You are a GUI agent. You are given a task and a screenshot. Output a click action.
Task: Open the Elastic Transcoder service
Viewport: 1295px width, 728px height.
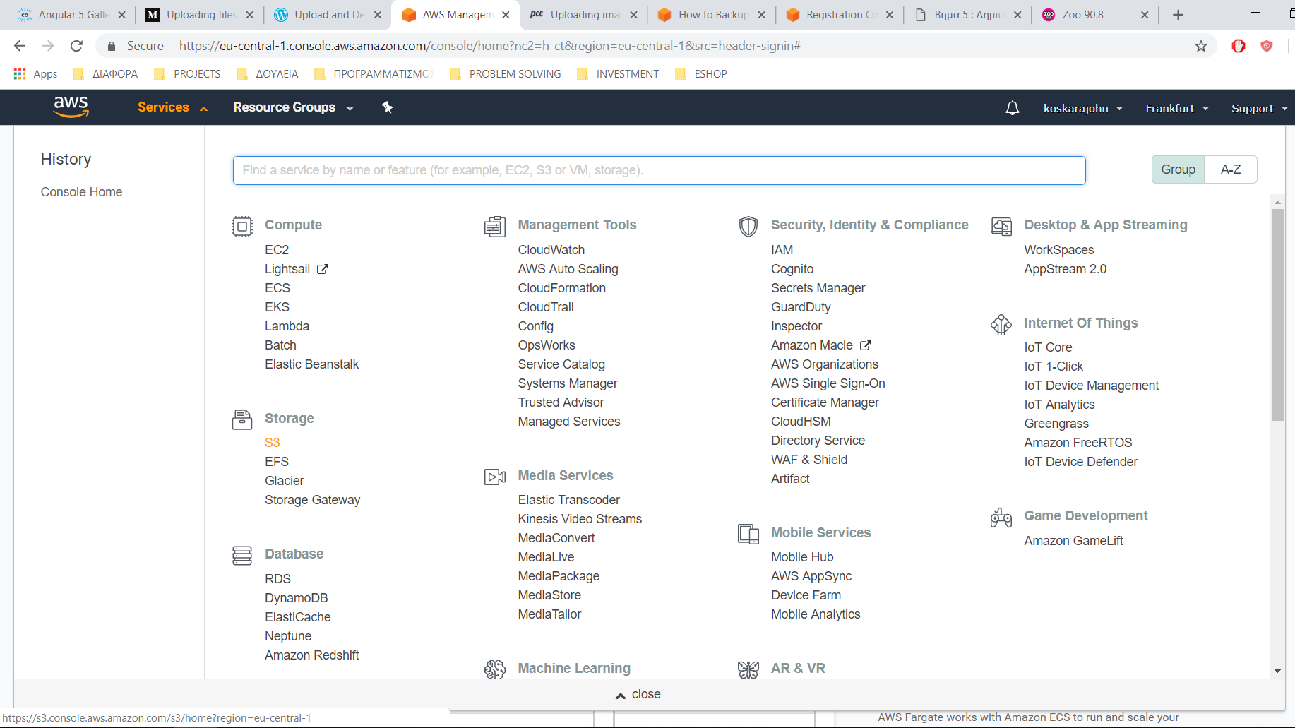click(x=568, y=500)
